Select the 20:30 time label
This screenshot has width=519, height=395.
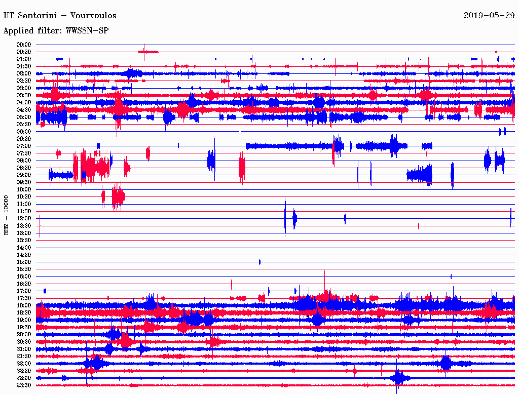coord(24,342)
